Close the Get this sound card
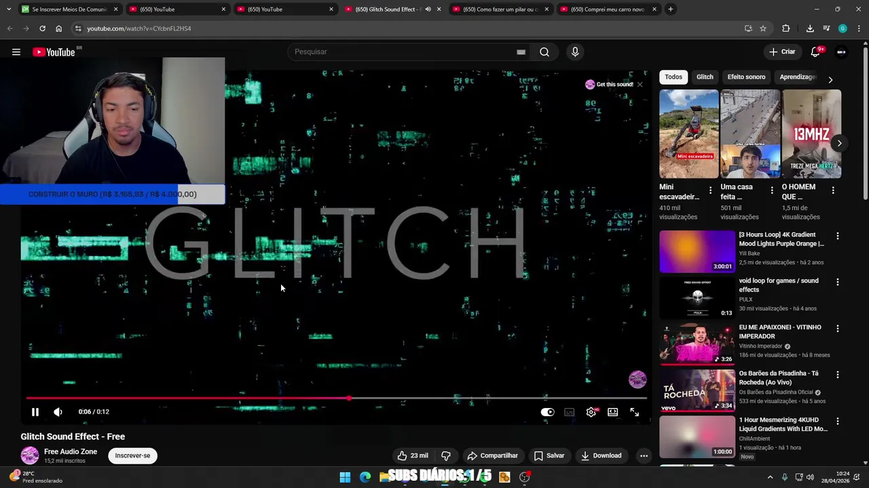The height and width of the screenshot is (488, 869). point(640,84)
